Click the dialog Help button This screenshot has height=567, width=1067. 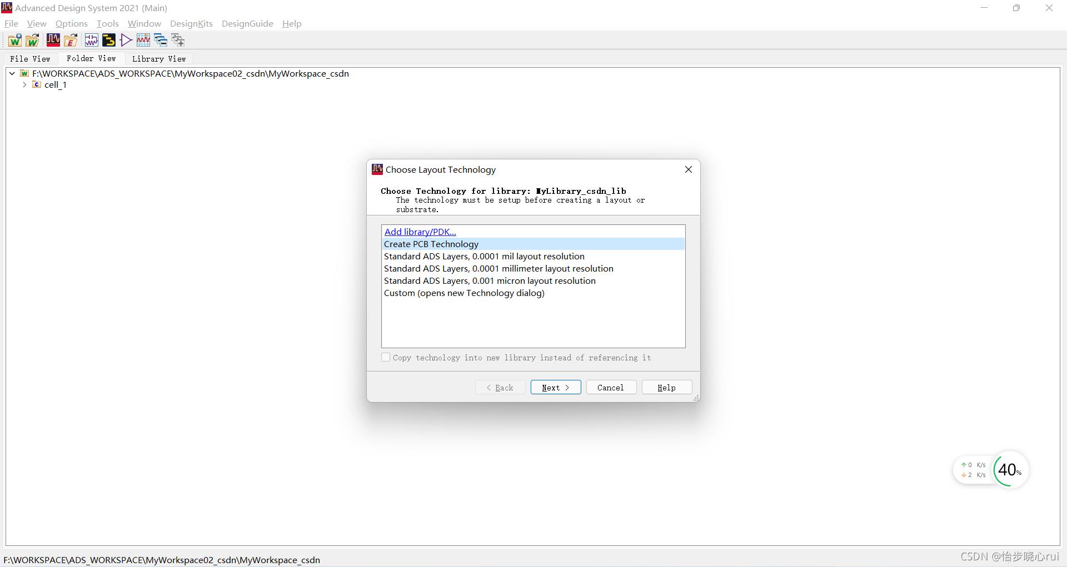[667, 387]
